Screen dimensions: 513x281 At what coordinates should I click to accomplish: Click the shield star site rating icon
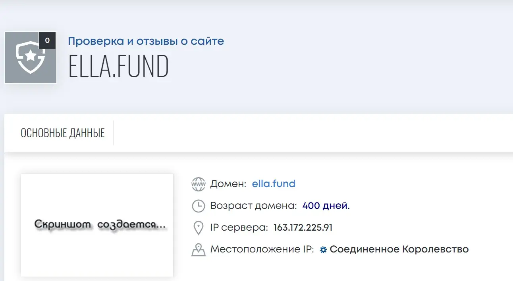pyautogui.click(x=31, y=57)
